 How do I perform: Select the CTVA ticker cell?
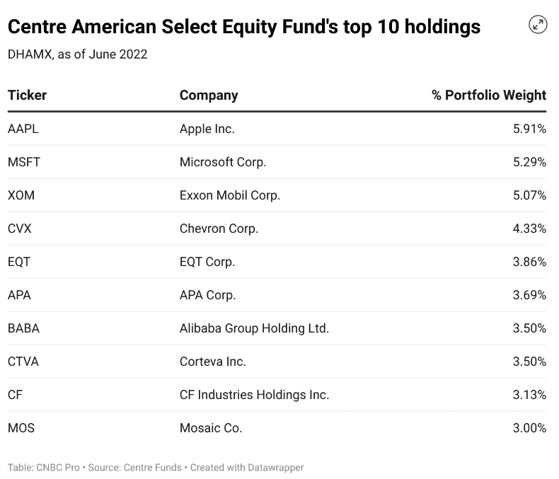(23, 362)
